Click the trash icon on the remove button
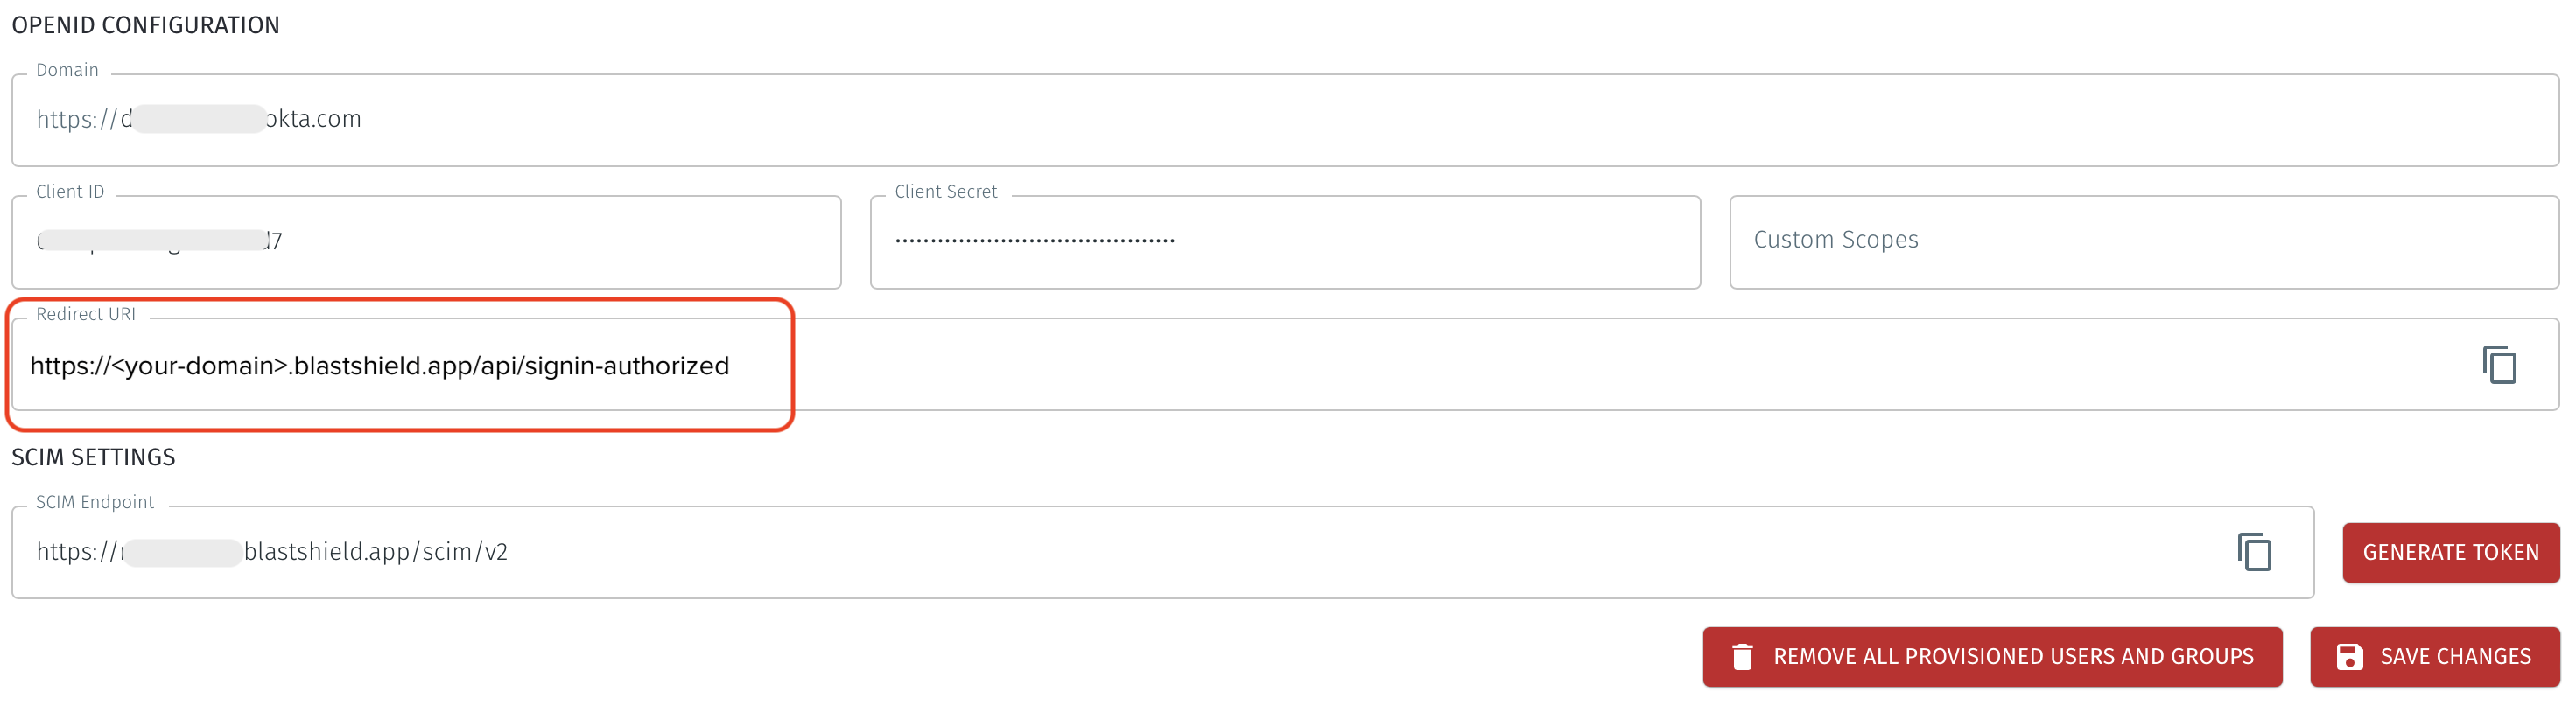 (1742, 656)
